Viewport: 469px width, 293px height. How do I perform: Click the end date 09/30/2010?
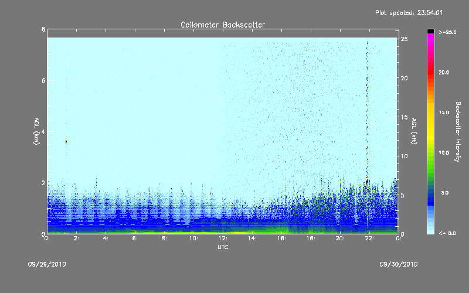399,264
